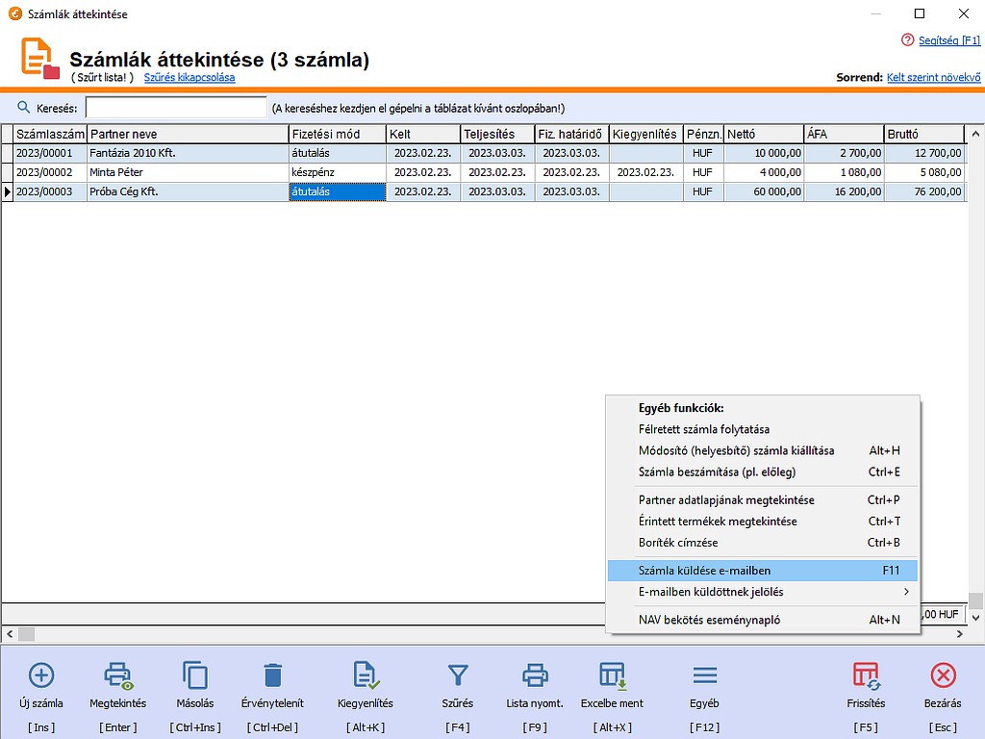Screen dimensions: 985x739
Task: Open NAV bekötés eseménynapló menu item
Action: click(x=709, y=620)
